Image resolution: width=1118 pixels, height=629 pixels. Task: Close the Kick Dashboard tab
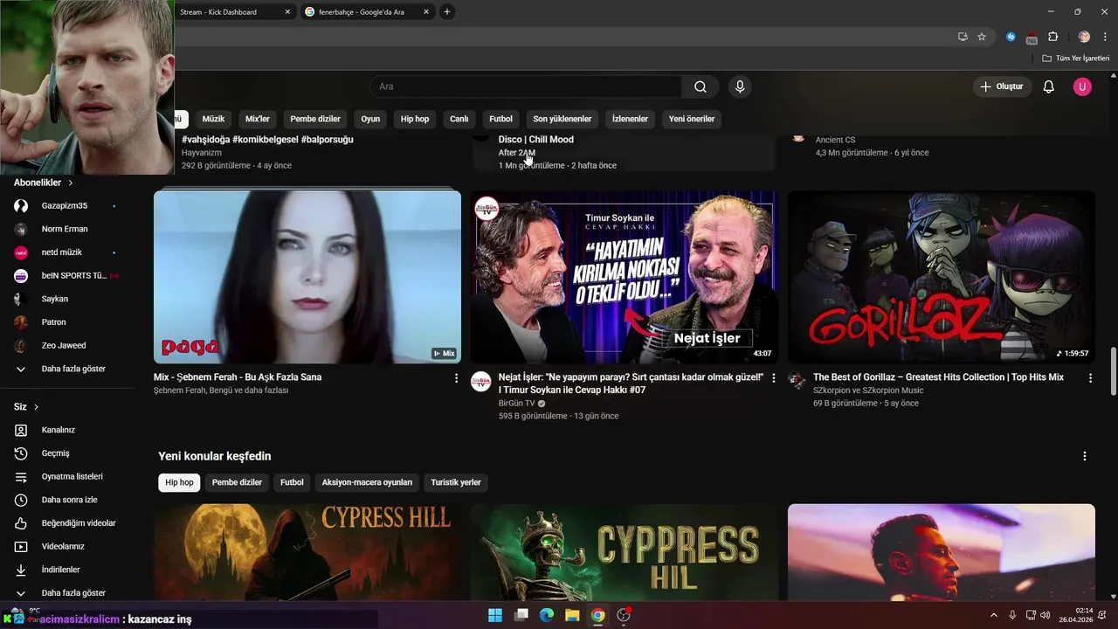pos(287,12)
